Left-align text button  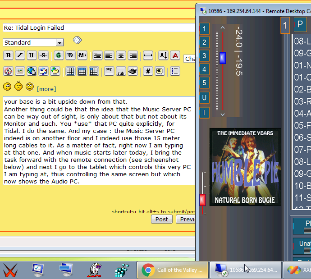pos(109,55)
